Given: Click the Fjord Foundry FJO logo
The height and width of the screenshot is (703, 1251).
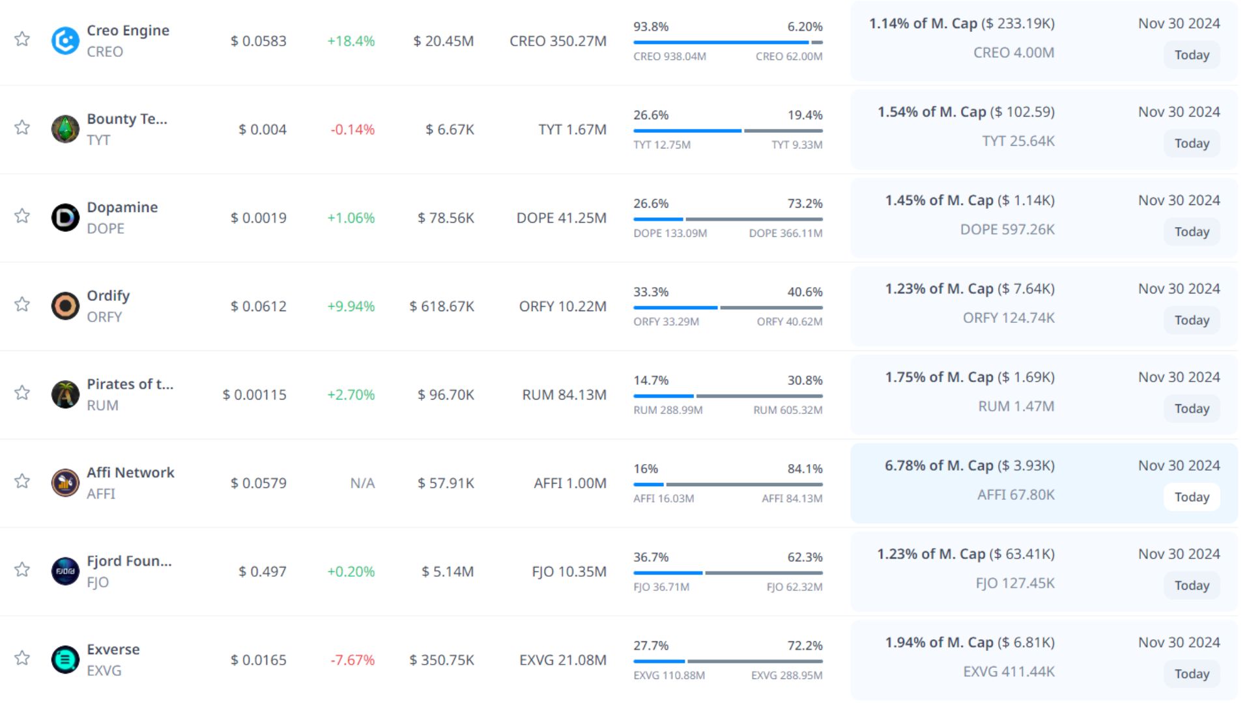Looking at the screenshot, I should click(x=65, y=572).
